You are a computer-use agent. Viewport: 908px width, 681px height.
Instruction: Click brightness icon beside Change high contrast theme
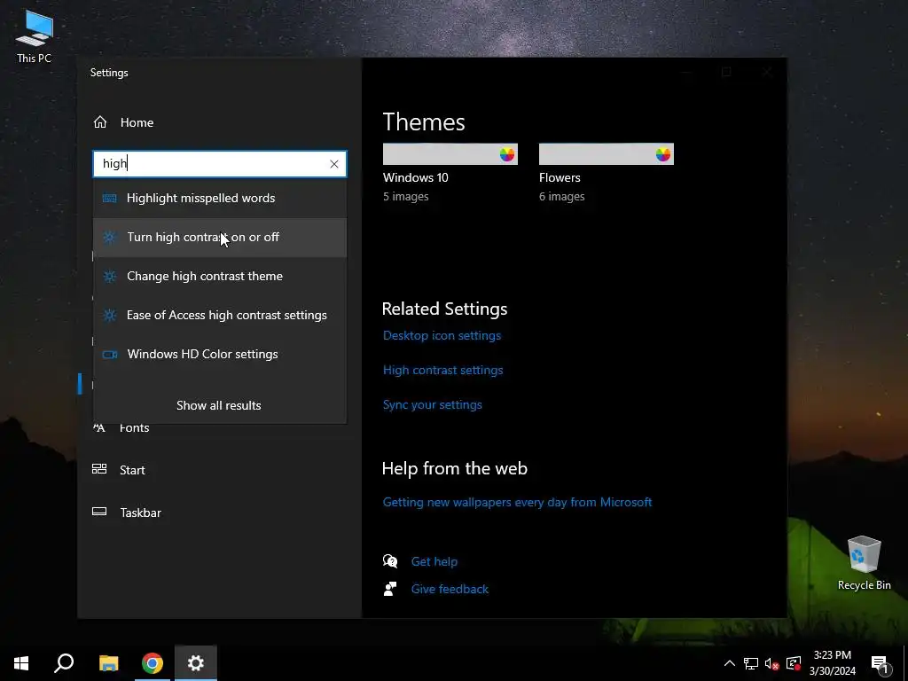(109, 277)
